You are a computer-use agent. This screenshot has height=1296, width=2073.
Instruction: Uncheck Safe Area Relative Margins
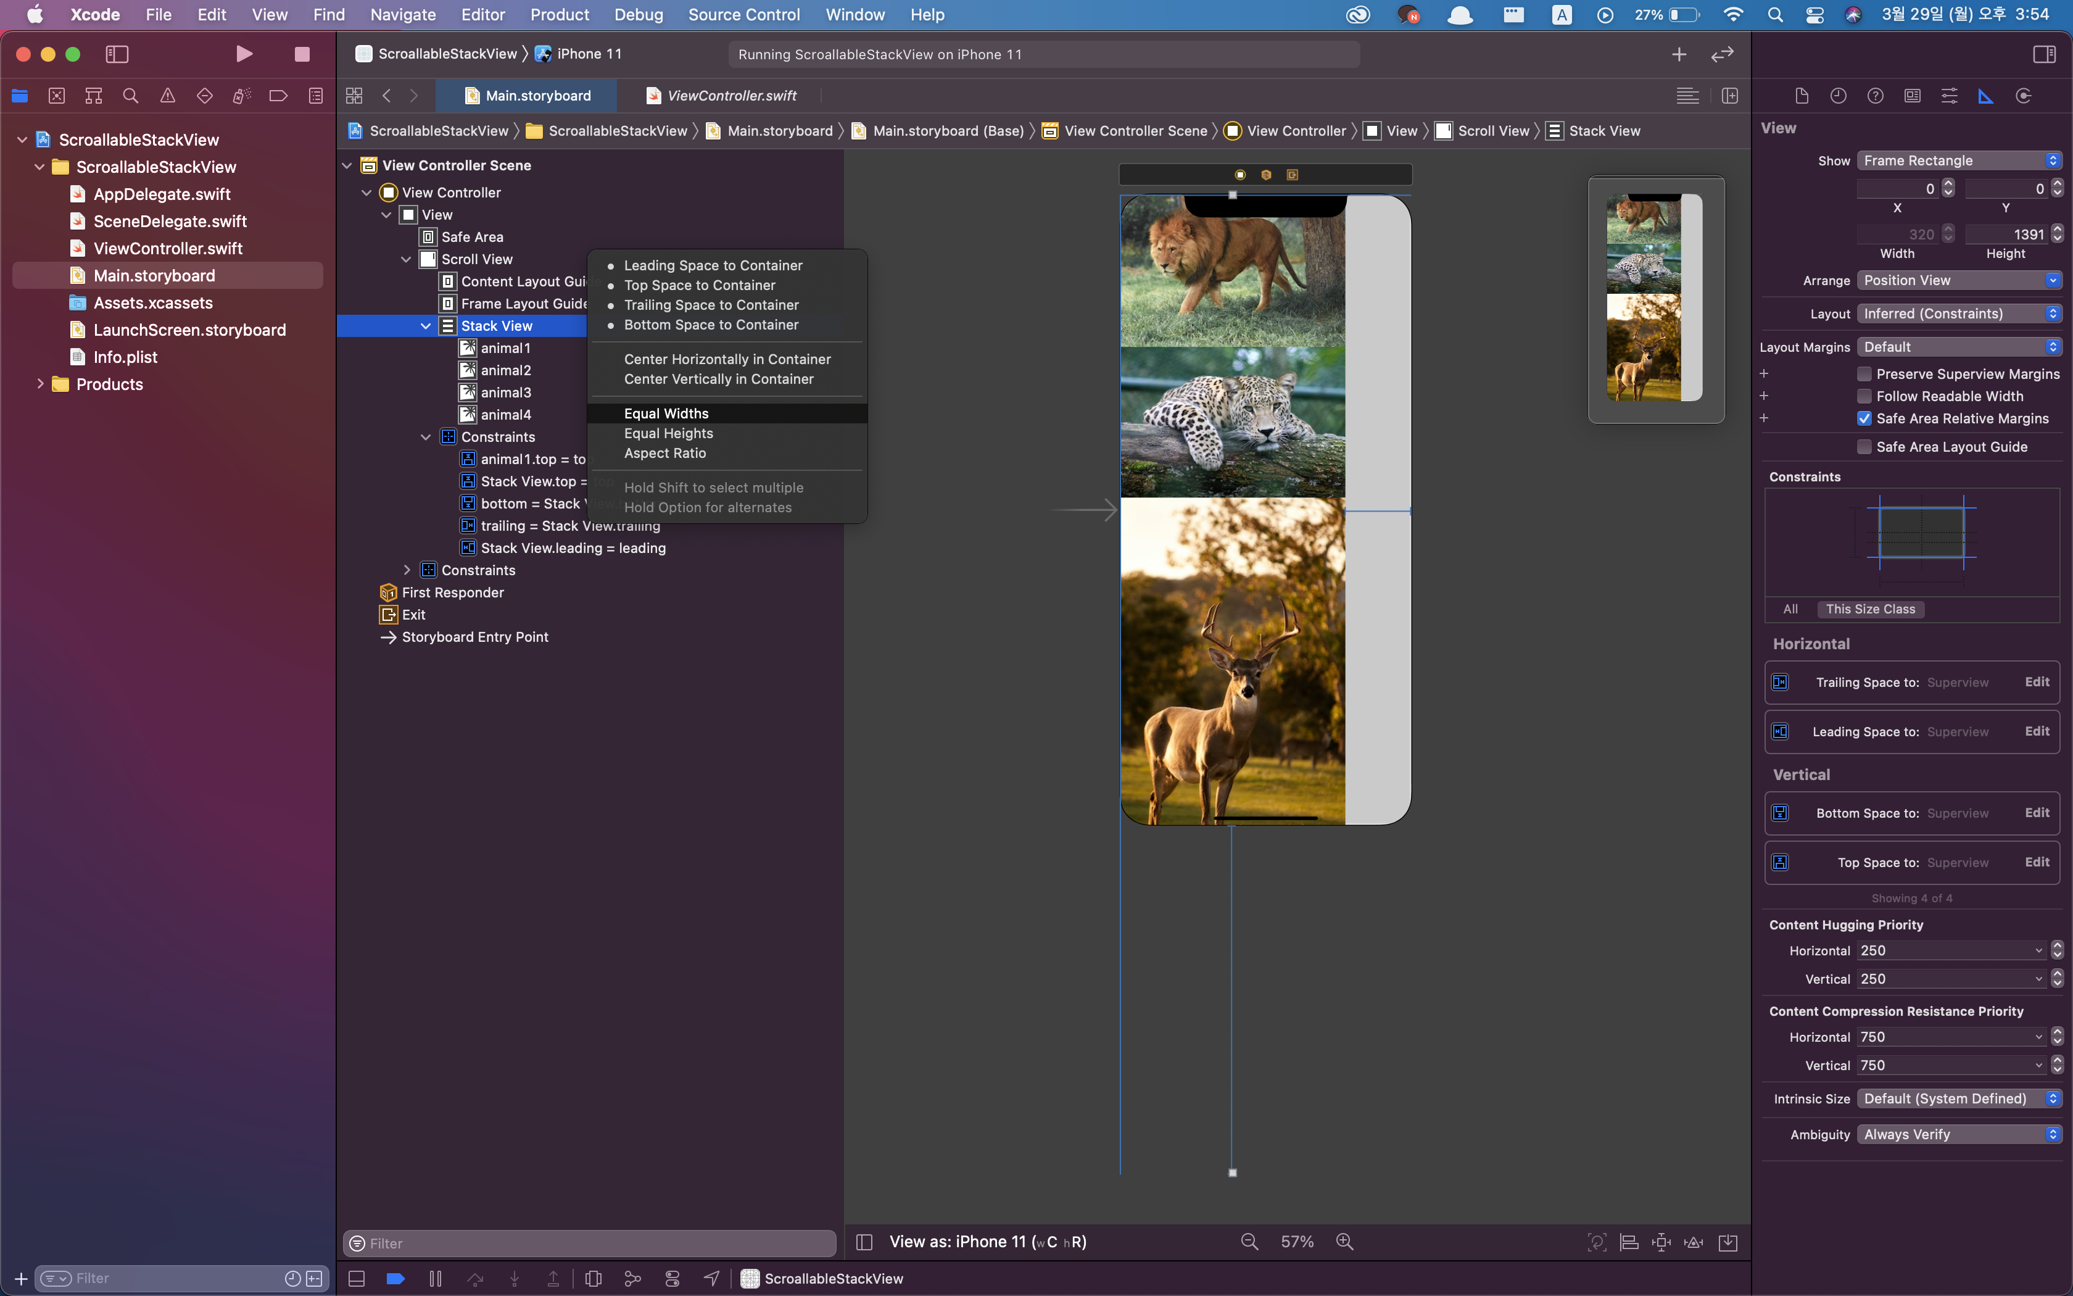pos(1864,418)
